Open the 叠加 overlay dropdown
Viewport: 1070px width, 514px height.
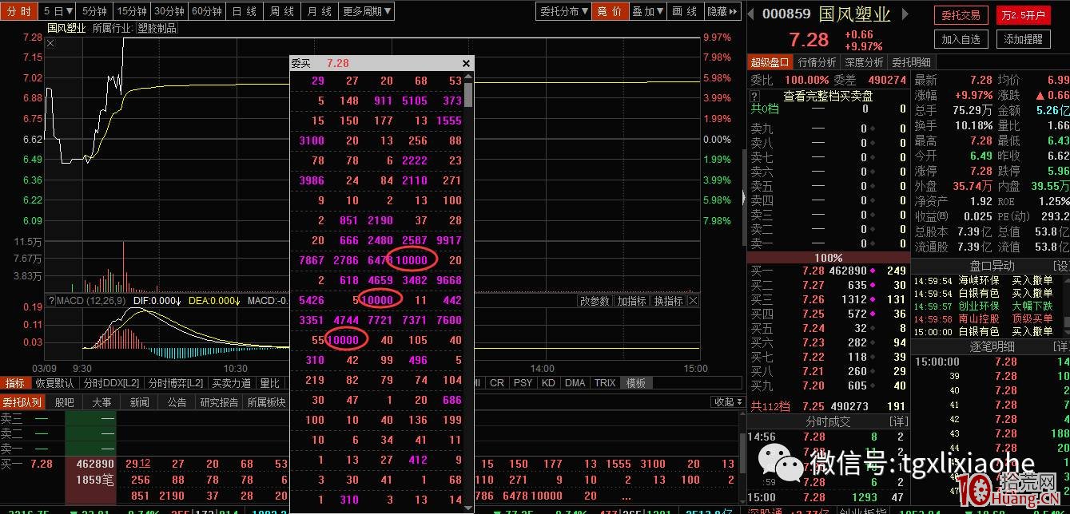coord(648,11)
